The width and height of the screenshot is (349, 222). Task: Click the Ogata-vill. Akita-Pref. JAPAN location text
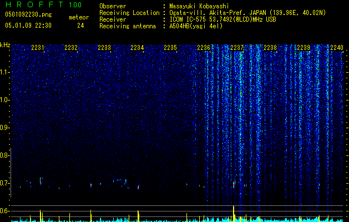point(247,13)
